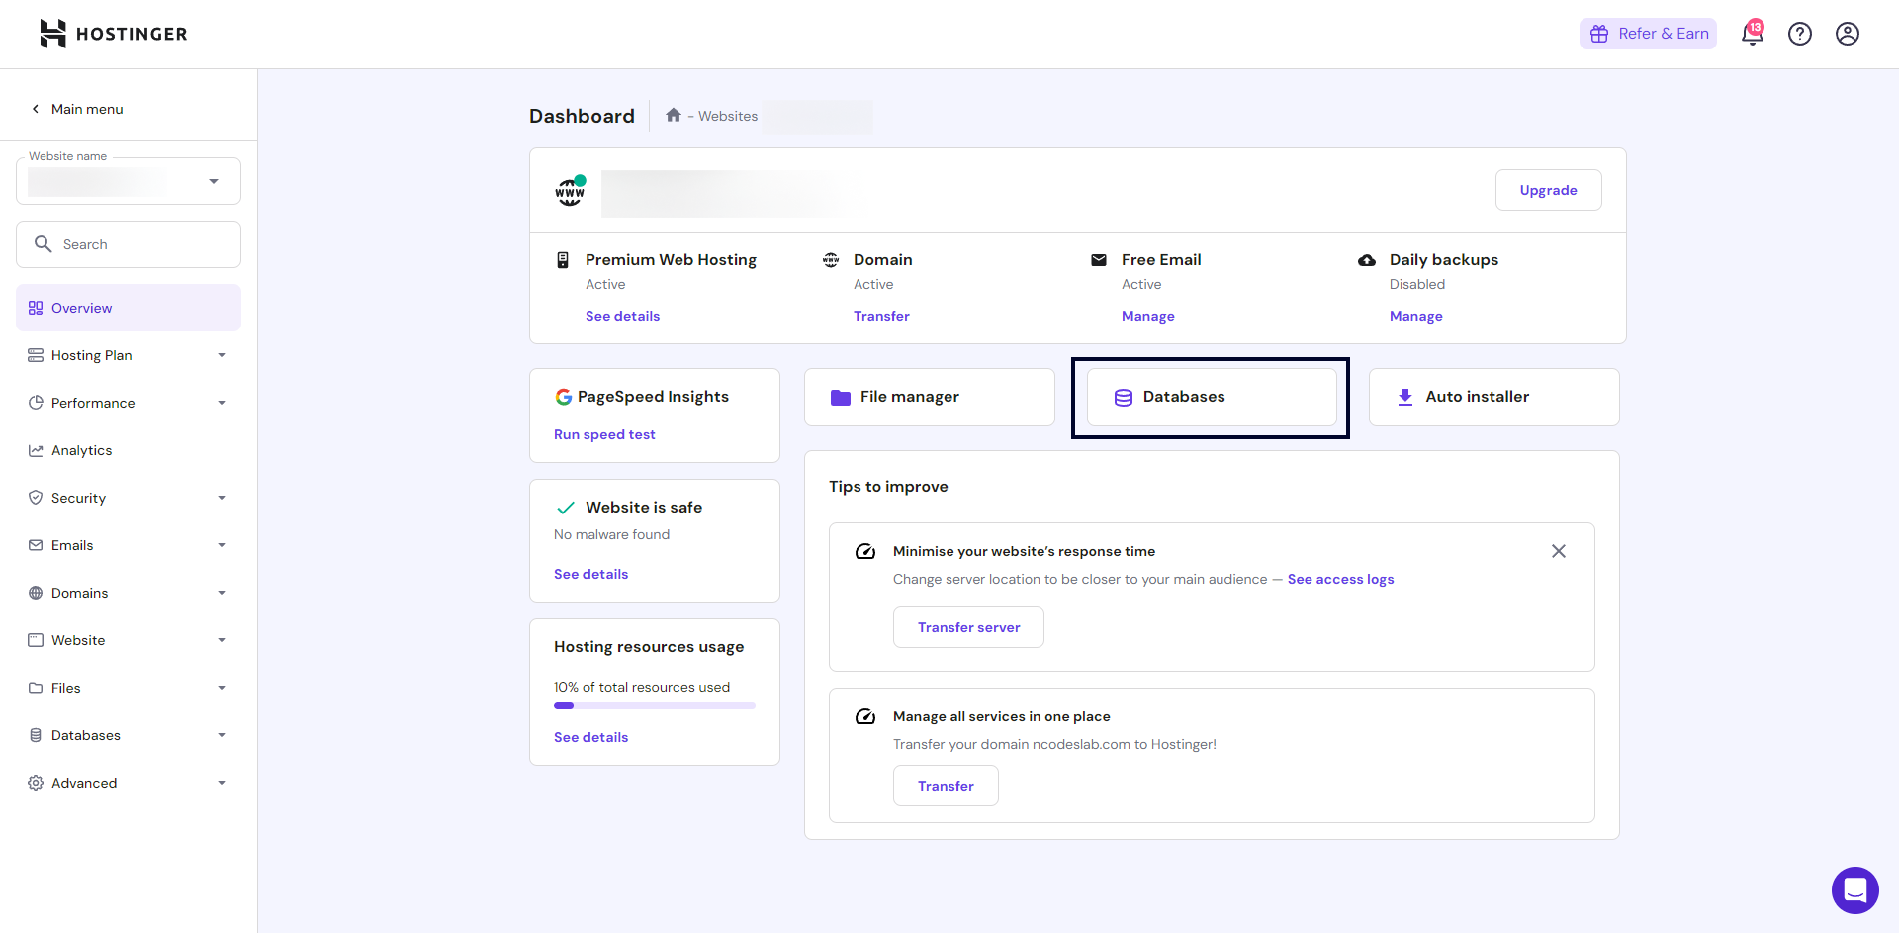Expand the Emails menu arrow
Image resolution: width=1899 pixels, height=933 pixels.
[x=222, y=545]
